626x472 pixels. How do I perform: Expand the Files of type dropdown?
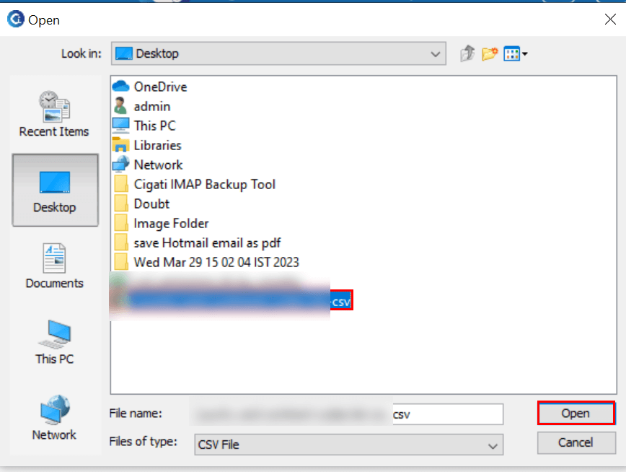tap(348, 445)
